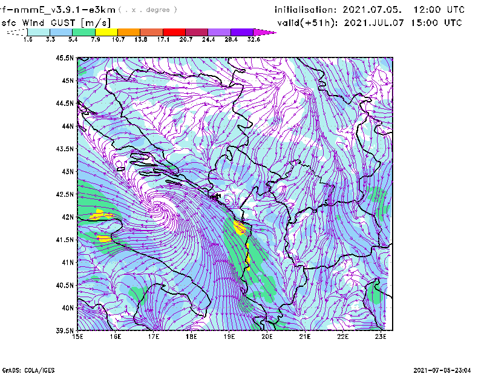Click the 23E longitude label
Viewport: 484px width, 374px height.
pos(381,336)
